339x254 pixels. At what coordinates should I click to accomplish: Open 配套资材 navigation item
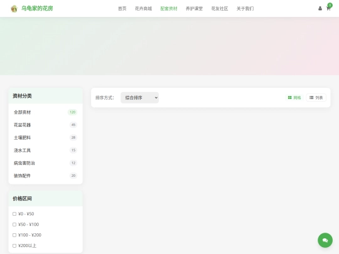point(169,9)
